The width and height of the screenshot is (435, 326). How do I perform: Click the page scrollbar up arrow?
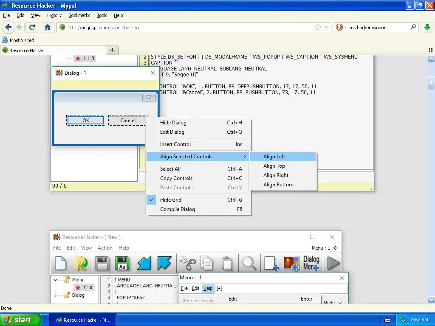coord(431,59)
